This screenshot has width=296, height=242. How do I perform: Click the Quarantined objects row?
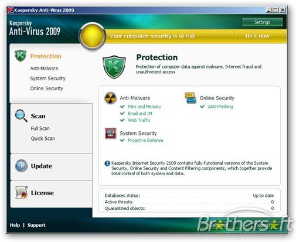point(189,209)
